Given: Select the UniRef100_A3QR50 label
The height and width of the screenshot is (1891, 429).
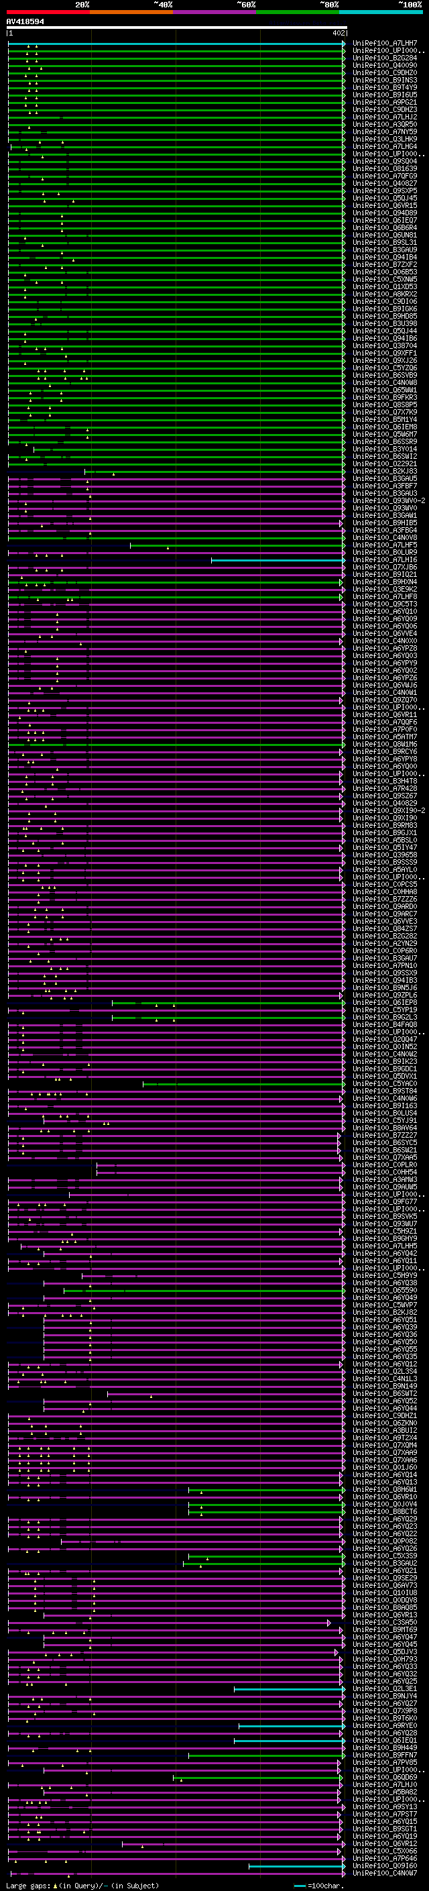Looking at the screenshot, I should [384, 124].
